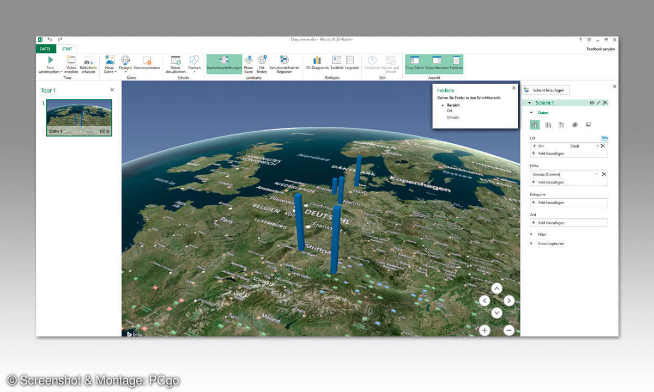Viewport: 654px width, 392px height.
Task: Click the Redo arrow in title bar
Action: click(x=60, y=40)
